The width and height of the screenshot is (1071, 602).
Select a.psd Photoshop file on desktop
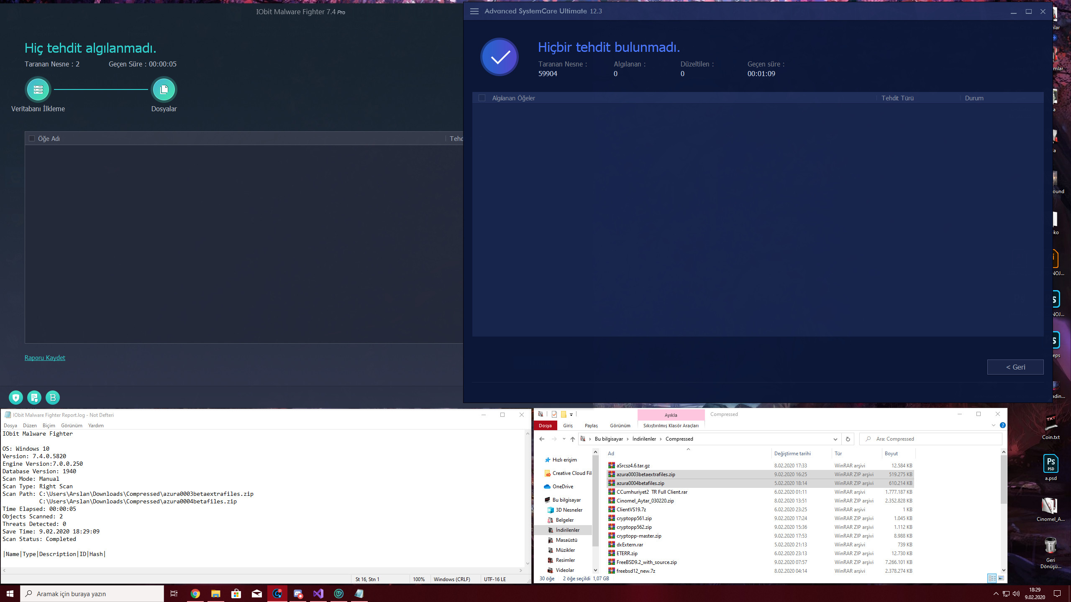[x=1051, y=467]
